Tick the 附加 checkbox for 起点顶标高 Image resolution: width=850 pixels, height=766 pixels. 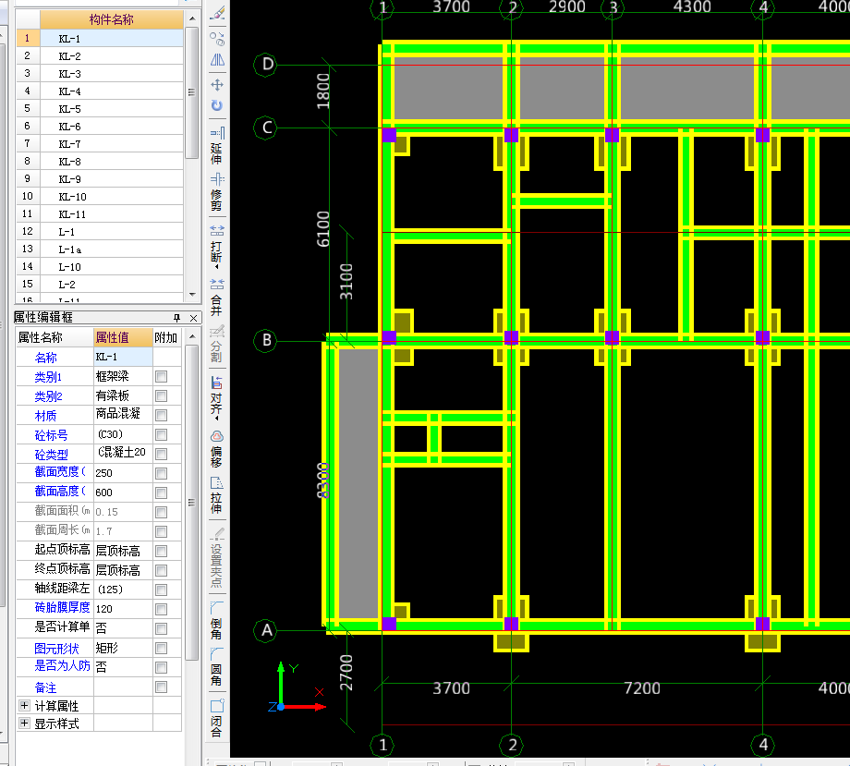coord(161,551)
